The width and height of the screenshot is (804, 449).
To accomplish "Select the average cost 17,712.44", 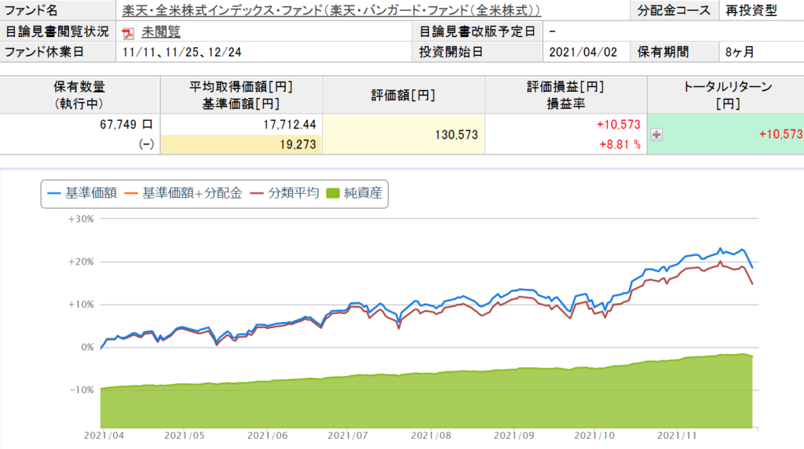I will [x=290, y=125].
